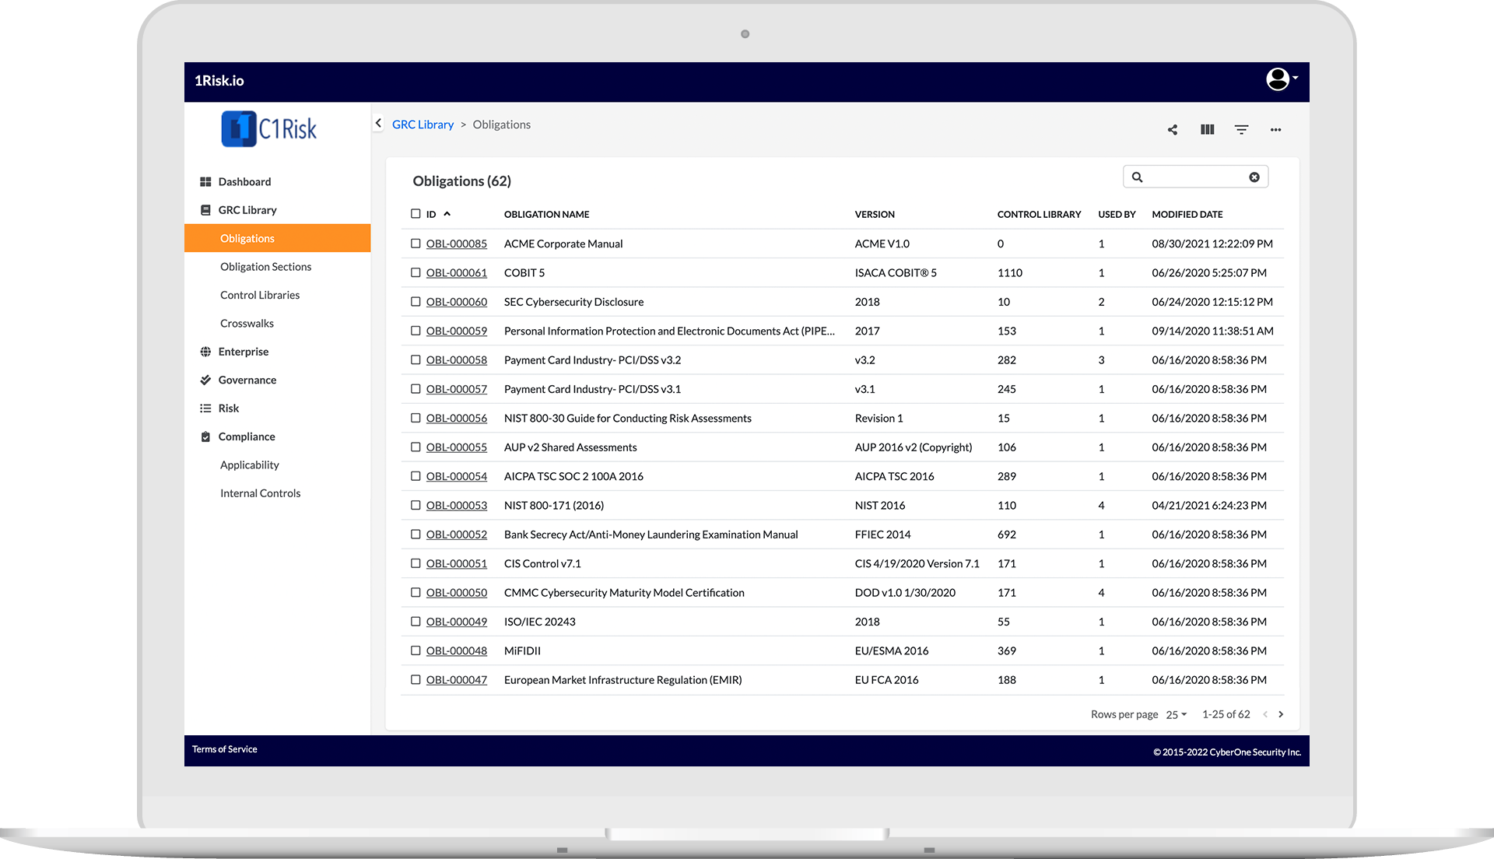Open the more options ellipsis menu
Screen dimensions: 1494x859
[x=1275, y=130]
